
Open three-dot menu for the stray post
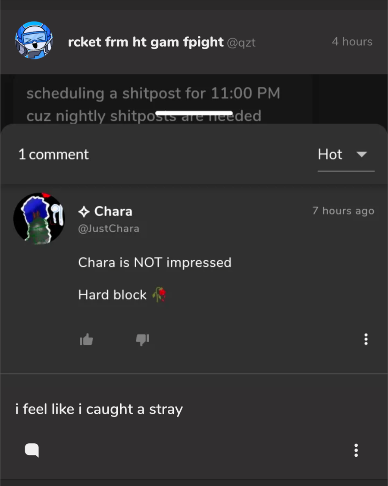tap(356, 450)
